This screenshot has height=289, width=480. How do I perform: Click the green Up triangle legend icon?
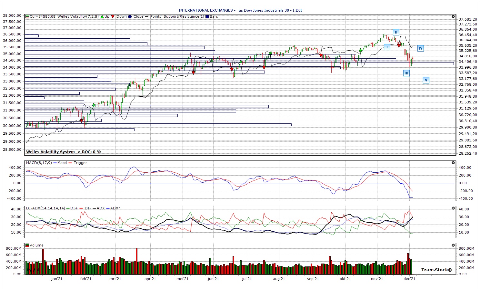102,16
